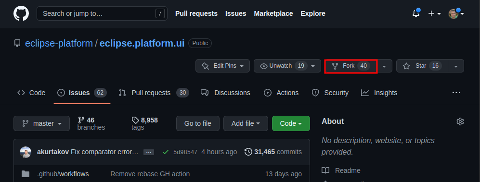Click the folder icon beside .github/workflows
The height and width of the screenshot is (182, 480).
[x=26, y=174]
